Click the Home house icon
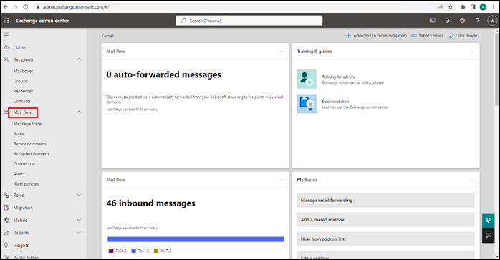This screenshot has height=260, width=500. [6, 47]
